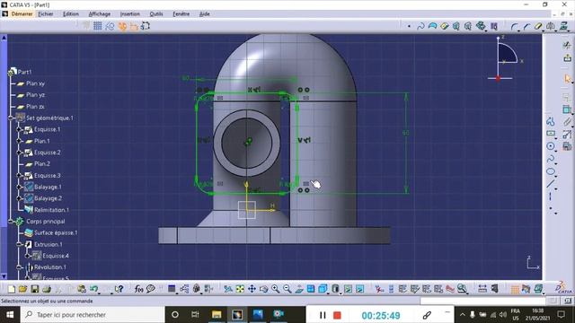Collapse the Corps principal node

pyautogui.click(x=11, y=222)
